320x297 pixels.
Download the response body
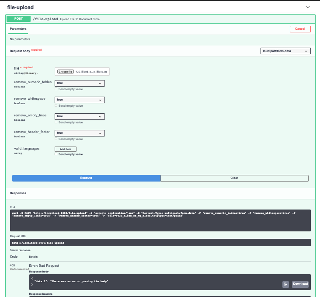pyautogui.click(x=300, y=284)
